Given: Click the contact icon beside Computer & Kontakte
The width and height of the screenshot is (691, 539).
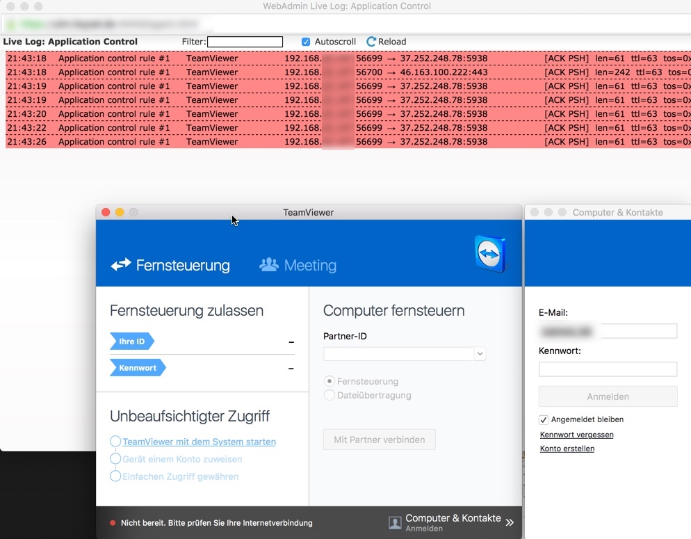Looking at the screenshot, I should (395, 523).
